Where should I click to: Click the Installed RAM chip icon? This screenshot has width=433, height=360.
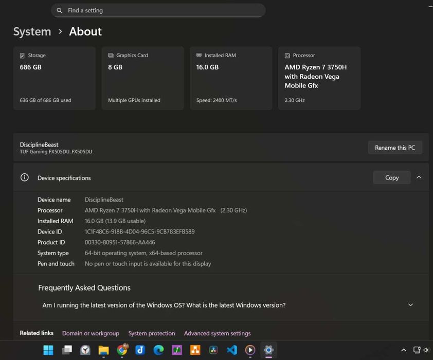pos(199,55)
